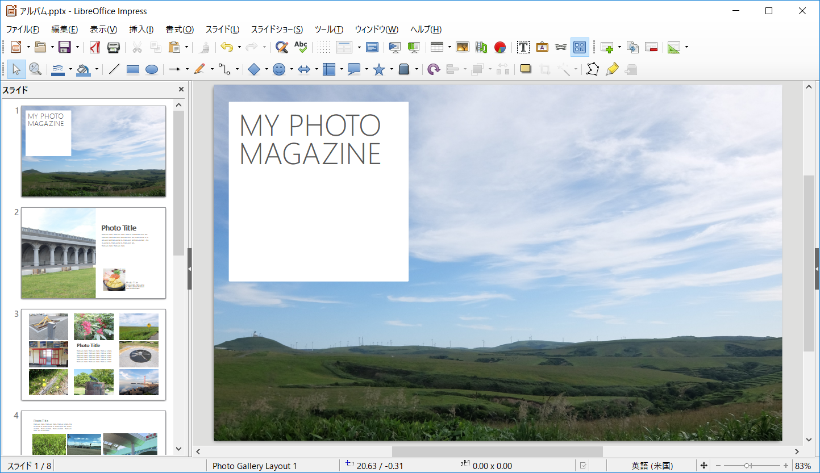This screenshot has width=820, height=473.
Task: Open the 挿入 menu
Action: [x=139, y=29]
